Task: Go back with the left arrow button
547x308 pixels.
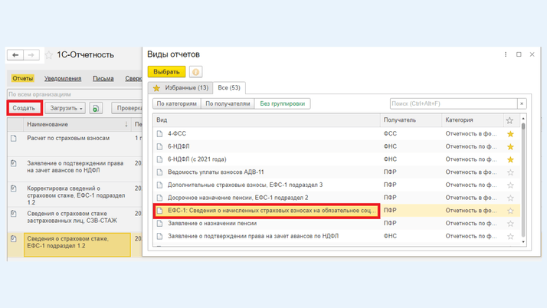Action: tap(15, 55)
